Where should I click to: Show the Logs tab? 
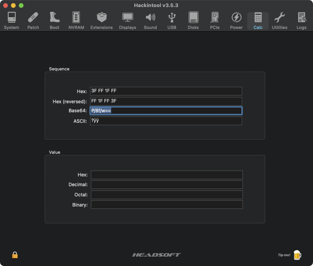[301, 21]
